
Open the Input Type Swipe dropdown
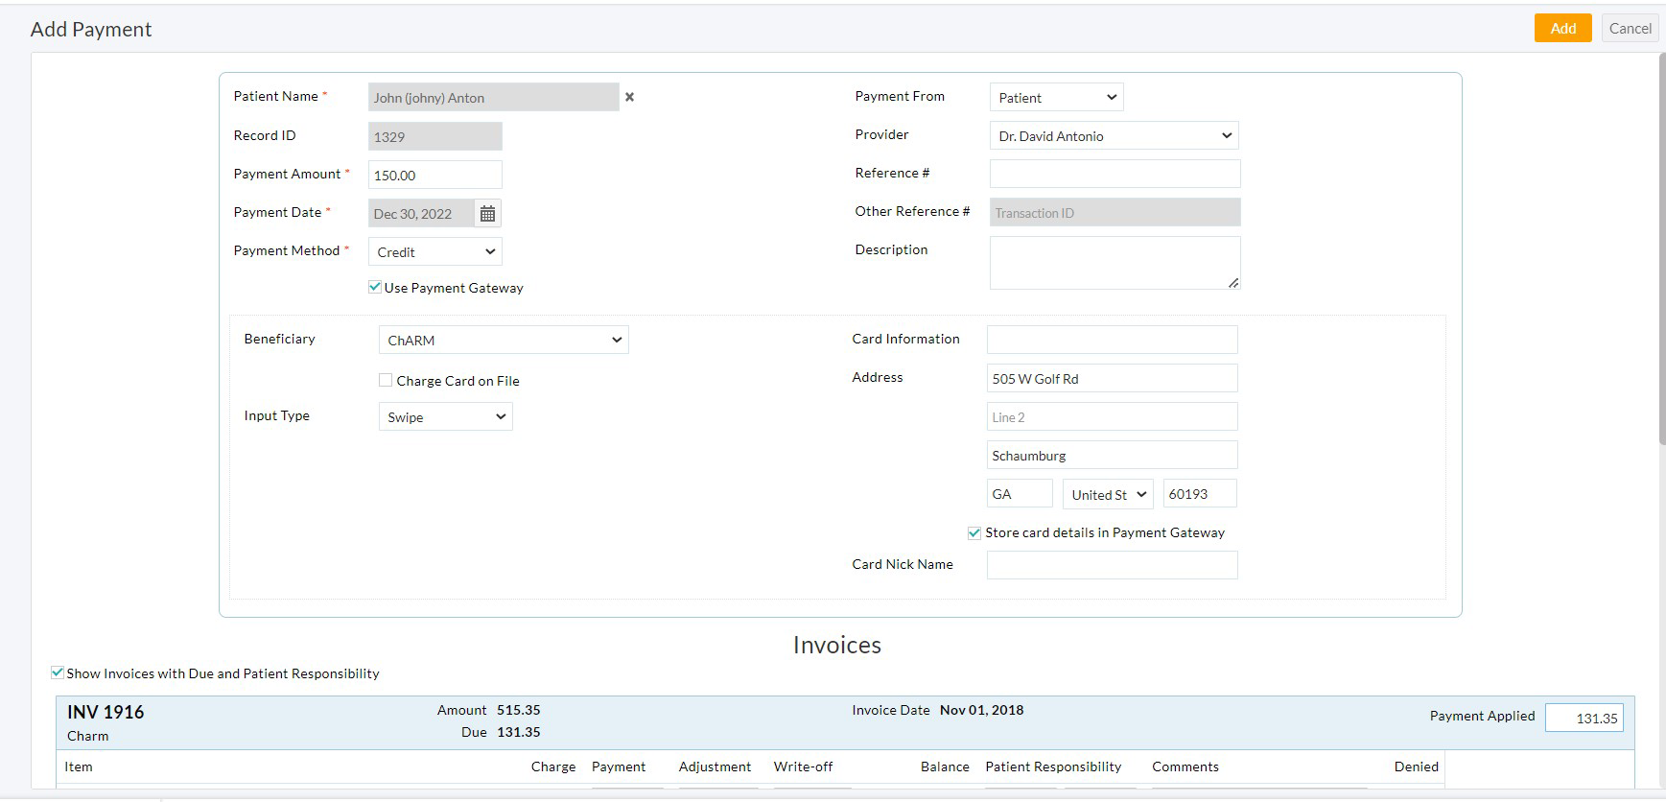pyautogui.click(x=445, y=416)
